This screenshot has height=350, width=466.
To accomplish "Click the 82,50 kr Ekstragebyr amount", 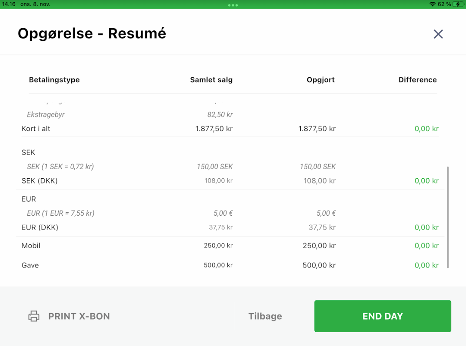I will point(220,114).
